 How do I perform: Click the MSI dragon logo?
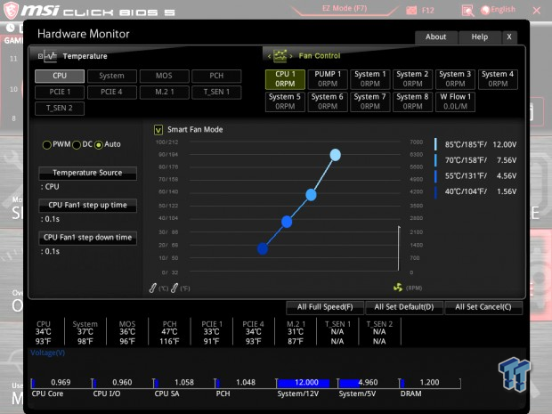[x=11, y=10]
